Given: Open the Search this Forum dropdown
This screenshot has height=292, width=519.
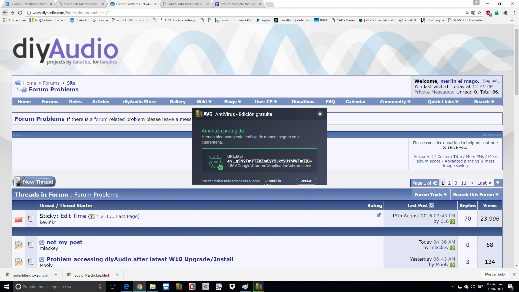Looking at the screenshot, I should coord(476,195).
